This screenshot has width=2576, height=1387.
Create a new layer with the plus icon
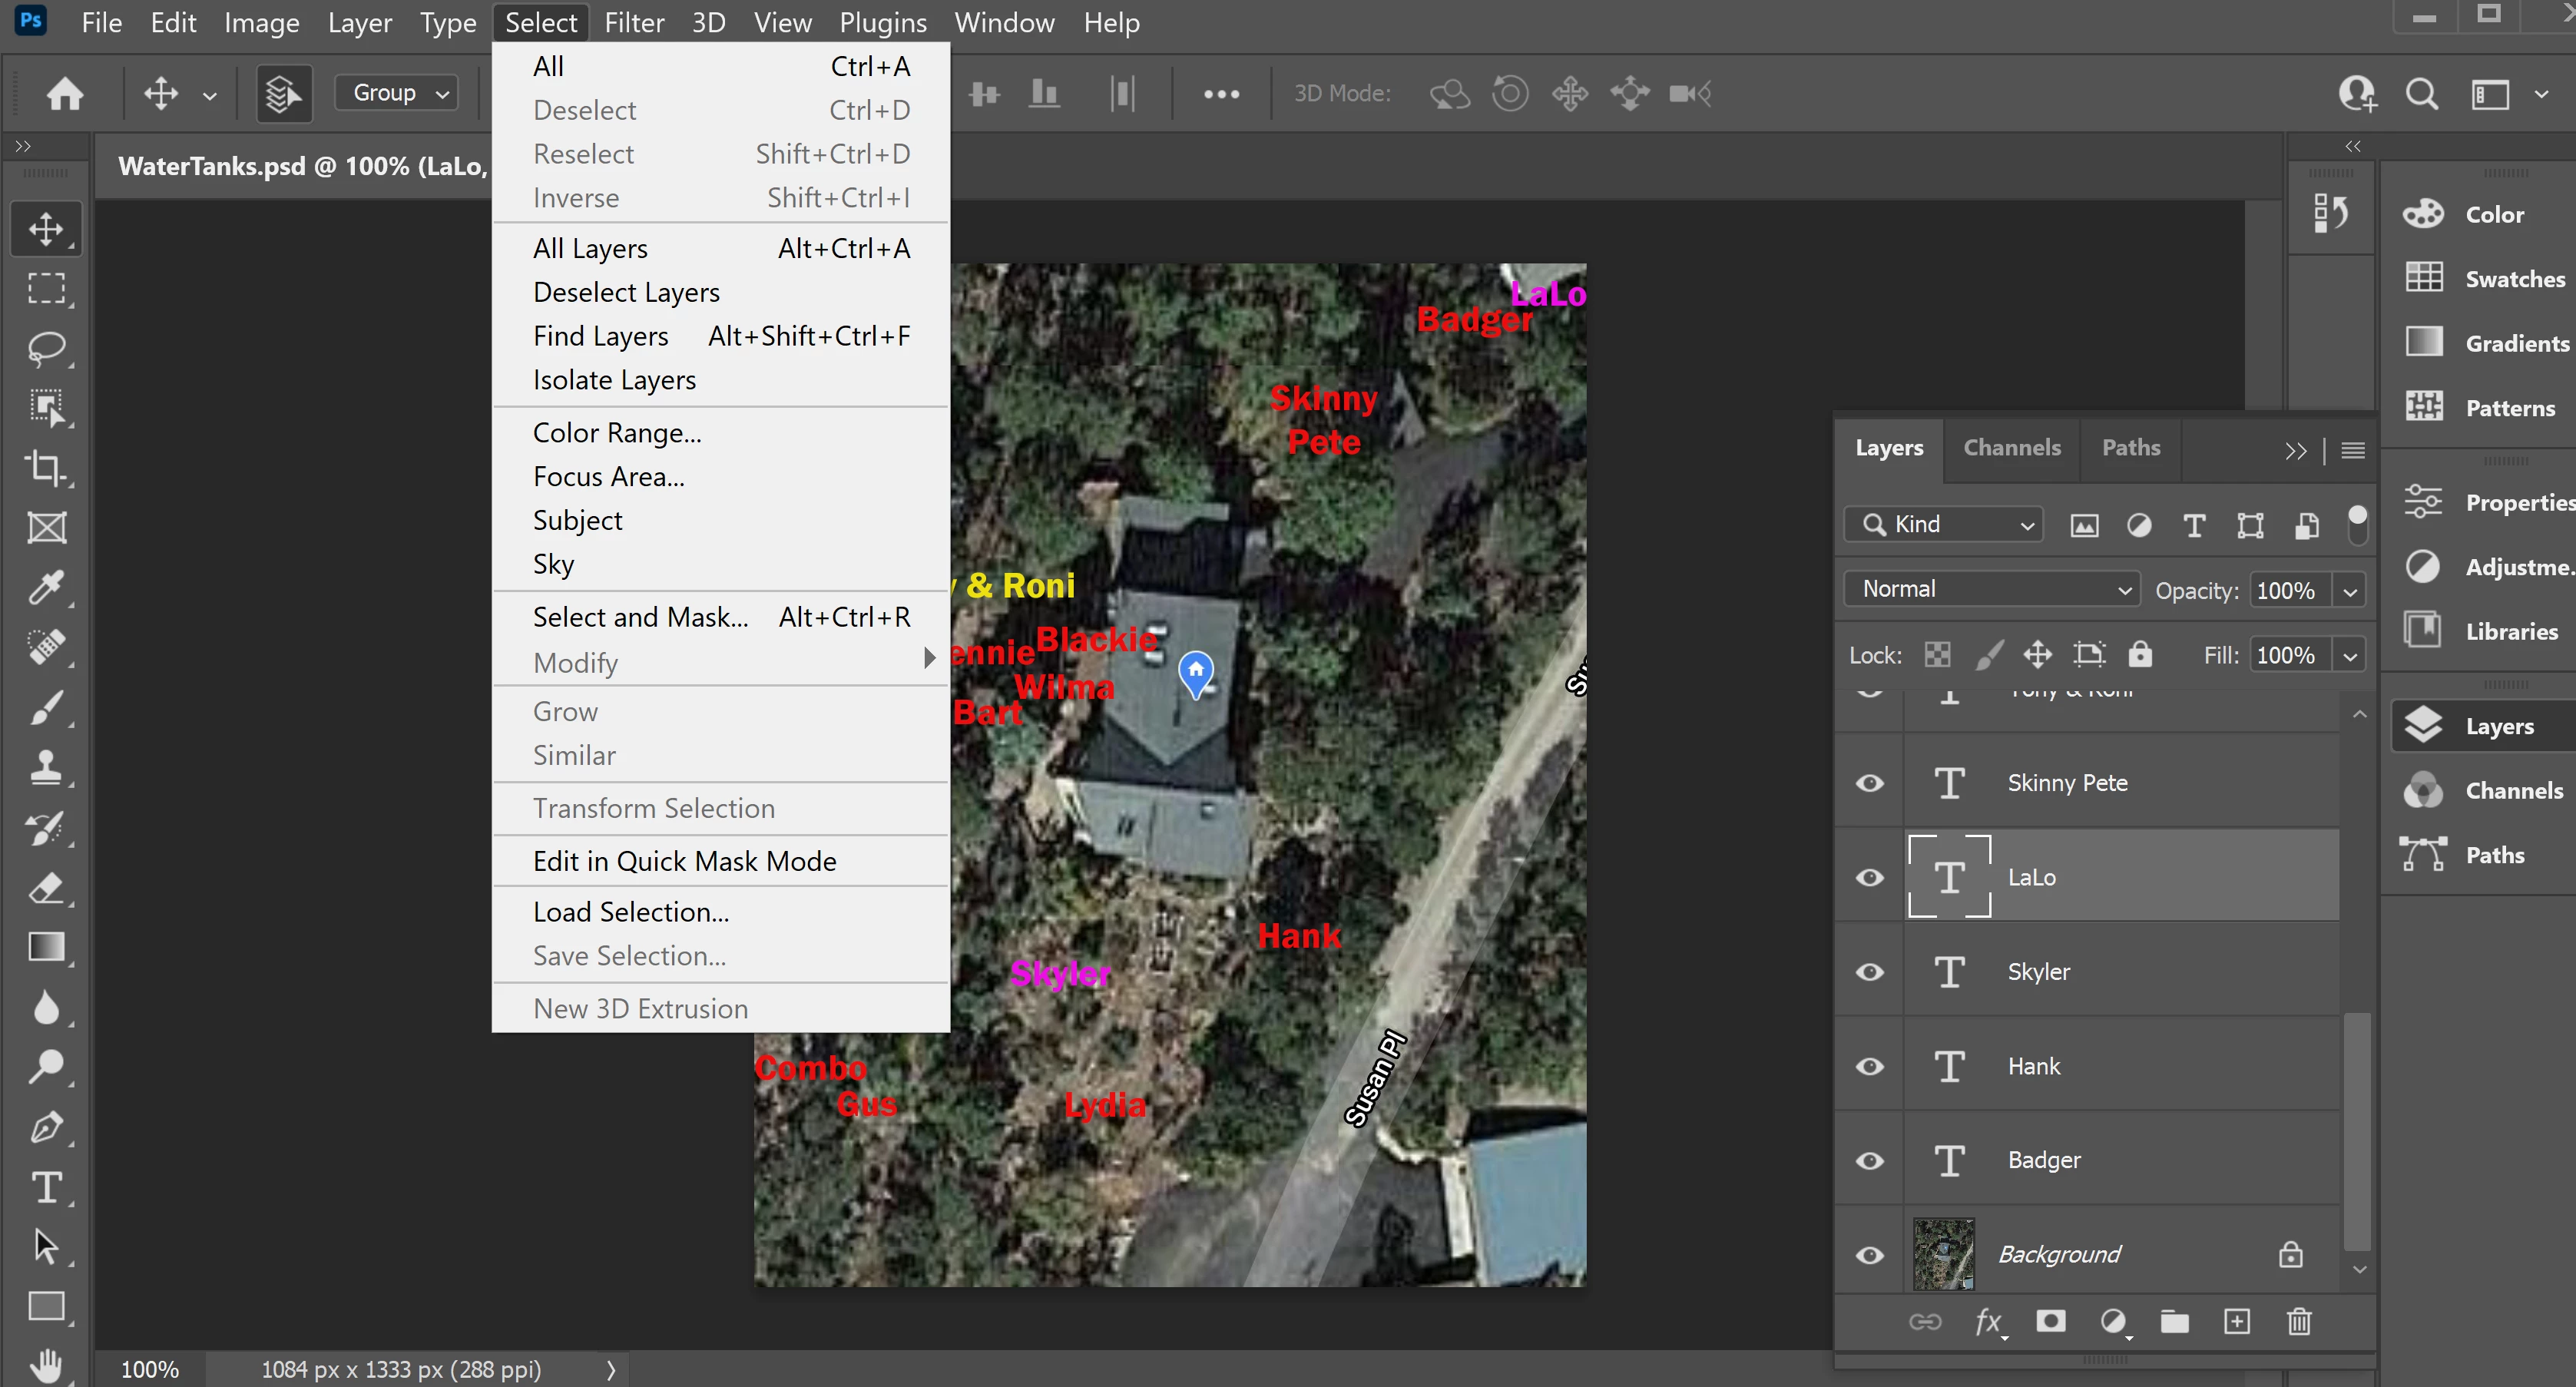pyautogui.click(x=2237, y=1322)
